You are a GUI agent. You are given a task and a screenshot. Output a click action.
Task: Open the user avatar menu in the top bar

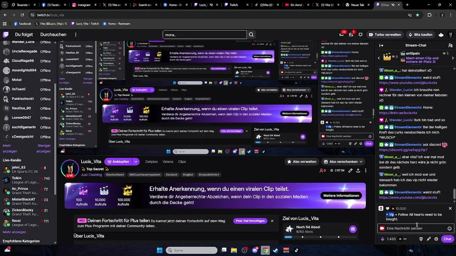(451, 34)
